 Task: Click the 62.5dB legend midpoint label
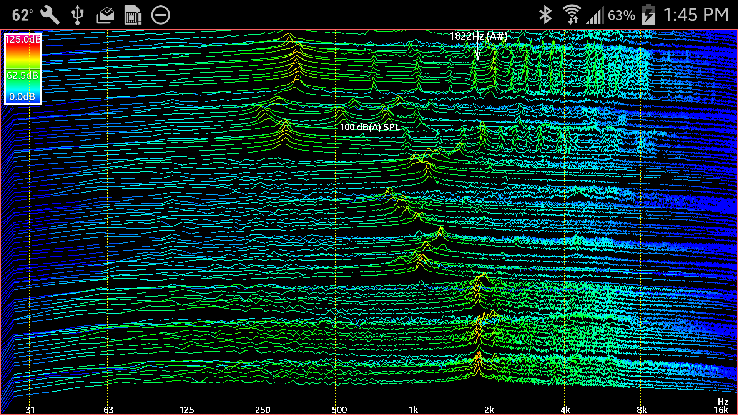click(22, 75)
